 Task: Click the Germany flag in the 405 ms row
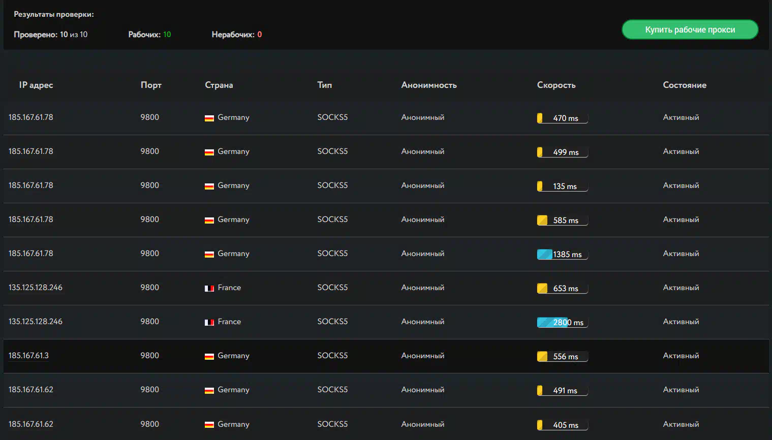click(x=209, y=424)
